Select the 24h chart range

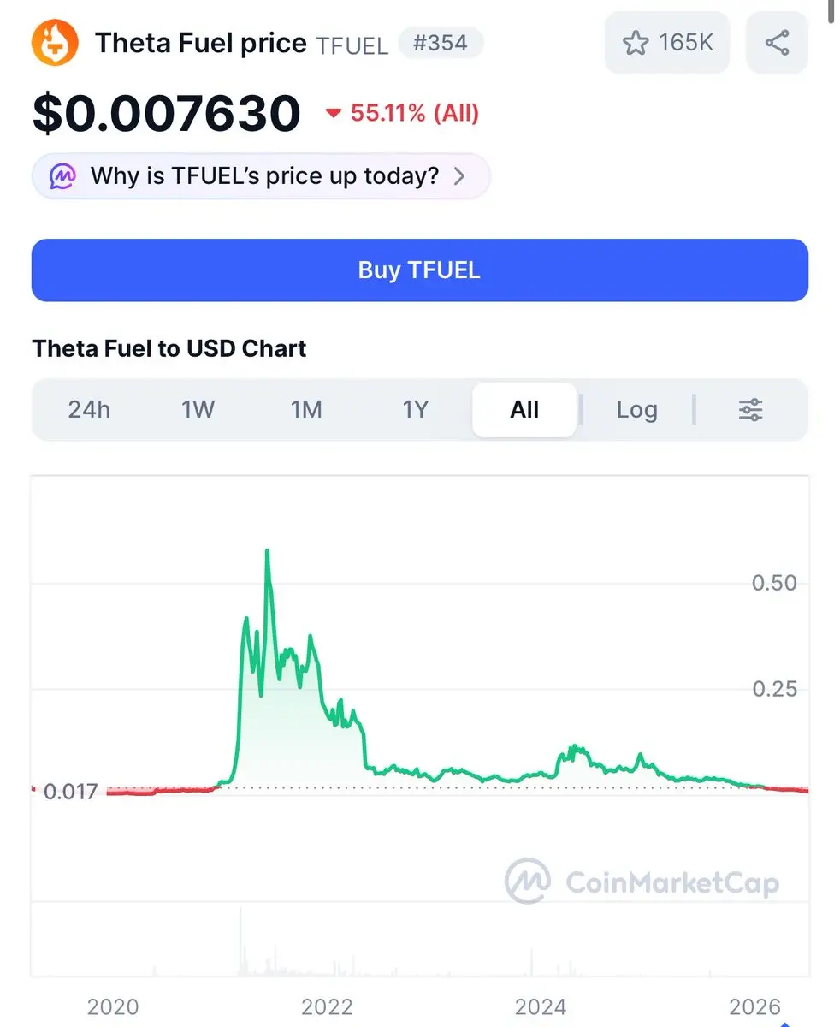tap(89, 410)
